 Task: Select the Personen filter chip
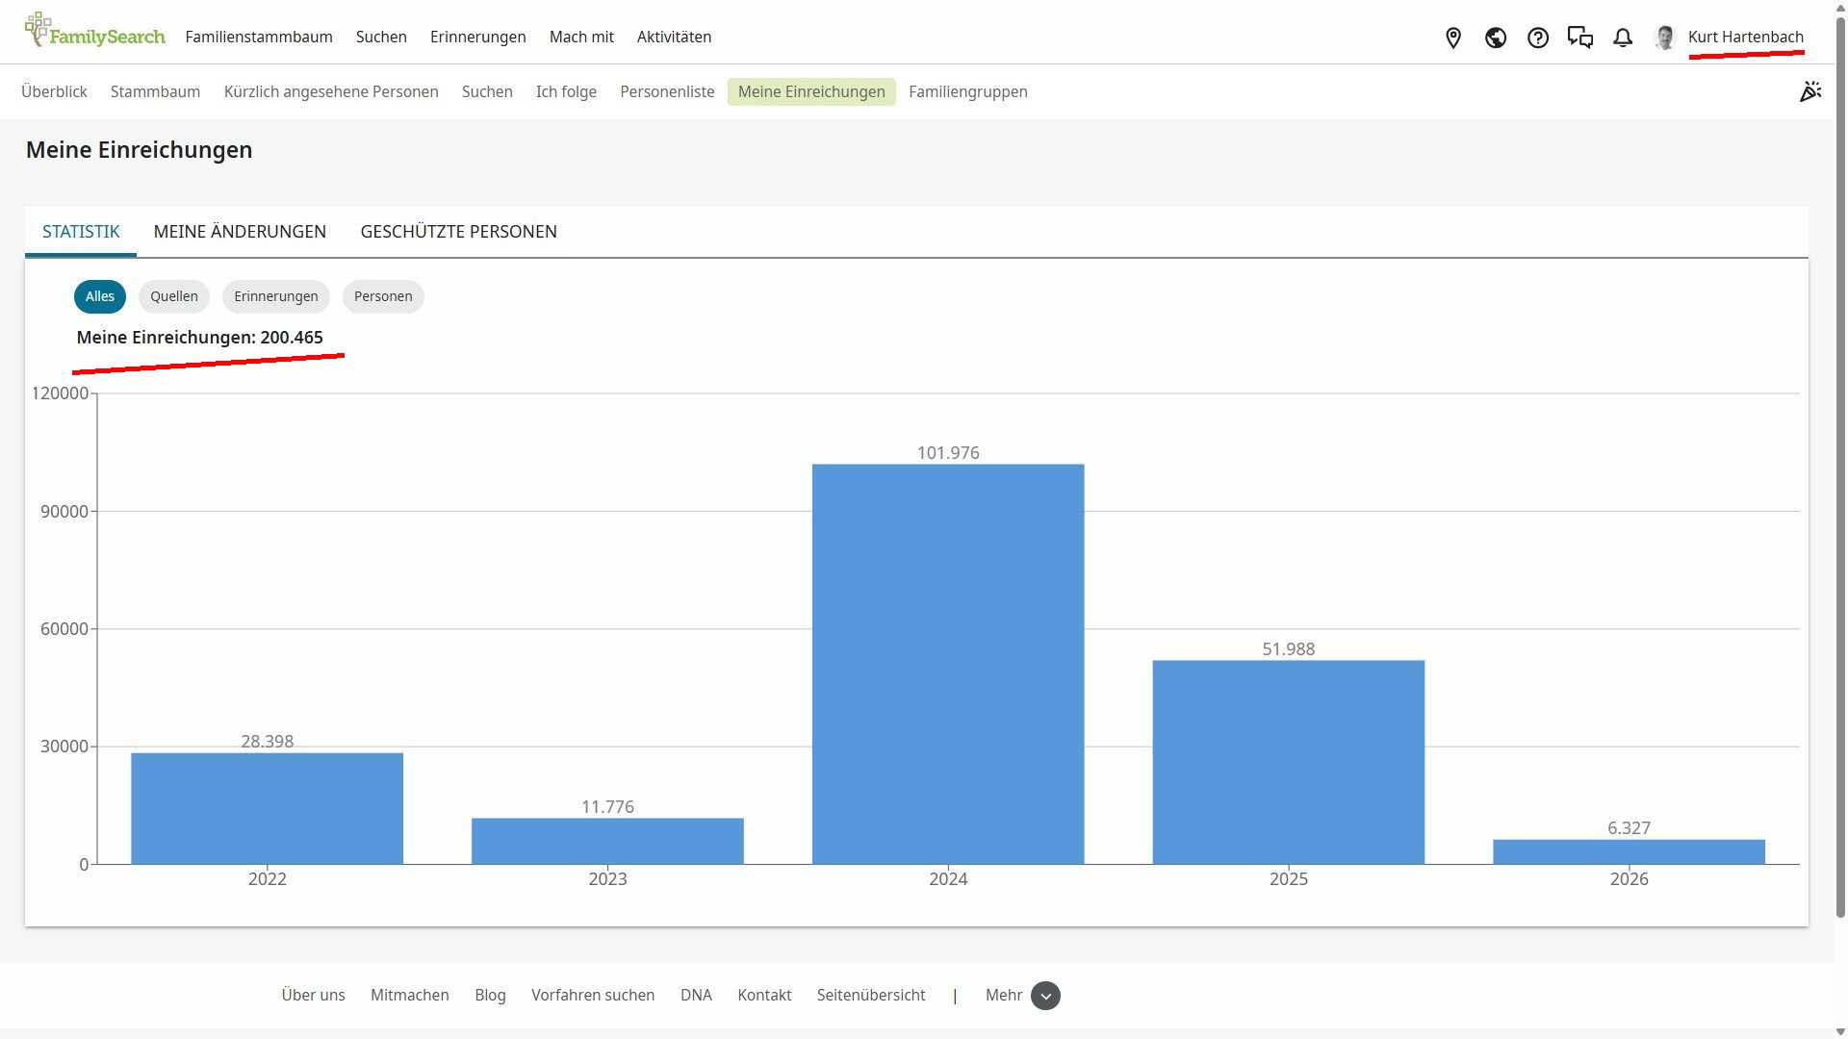(383, 296)
